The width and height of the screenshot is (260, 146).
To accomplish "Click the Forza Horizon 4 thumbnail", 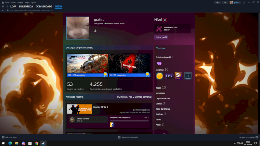I will (87, 63).
